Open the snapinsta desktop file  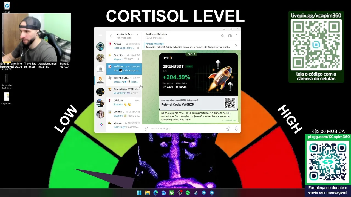7,99
